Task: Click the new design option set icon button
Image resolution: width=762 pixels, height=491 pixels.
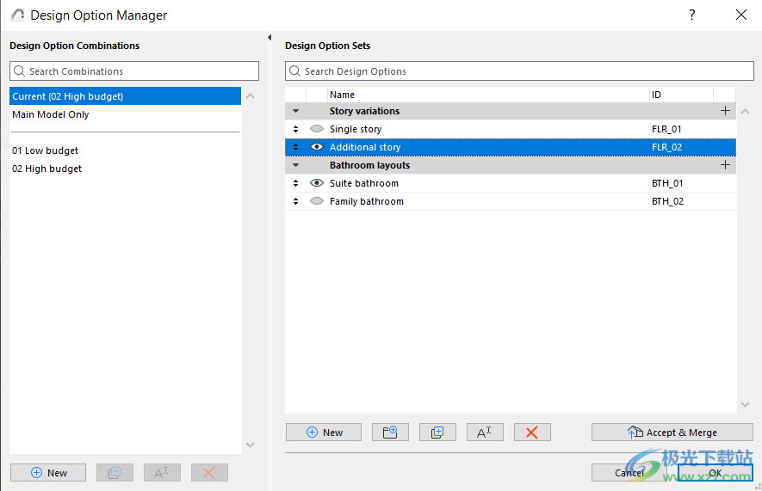Action: coord(390,433)
